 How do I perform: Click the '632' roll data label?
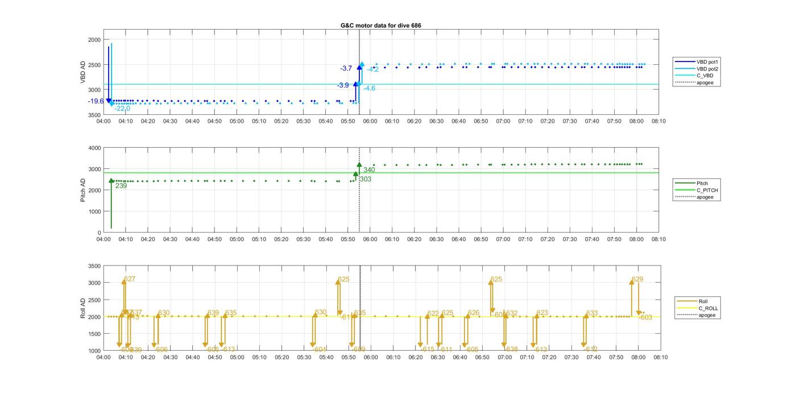512,313
